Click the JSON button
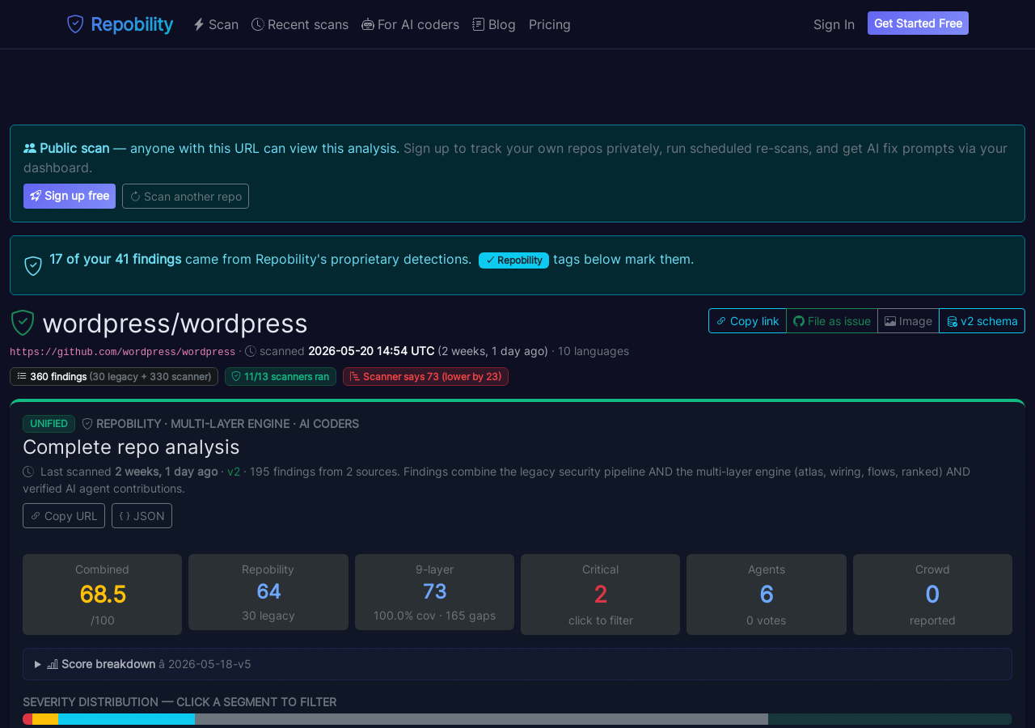1035x728 pixels. pos(142,515)
